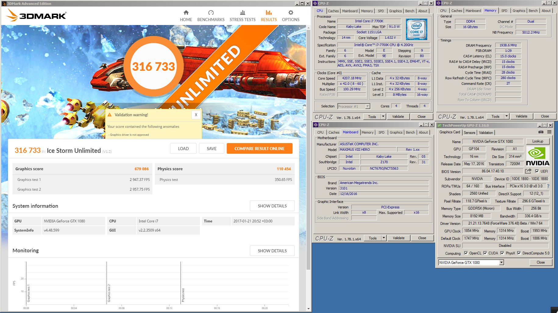Dismiss the Validation warning with X
Image resolution: width=558 pixels, height=313 pixels.
(196, 115)
